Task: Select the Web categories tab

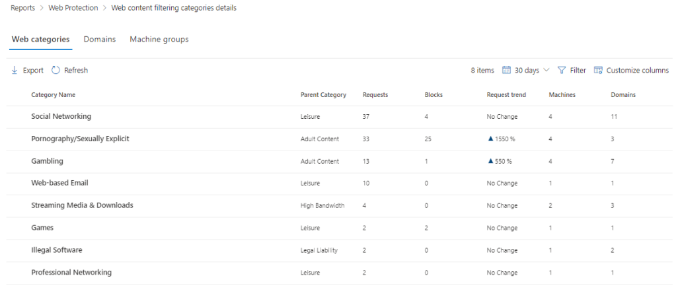Action: tap(40, 40)
